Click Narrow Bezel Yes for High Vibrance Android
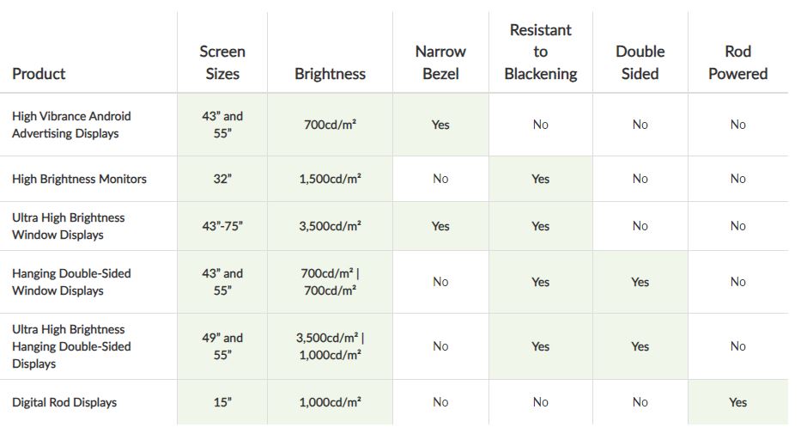Image resolution: width=801 pixels, height=446 pixels. click(440, 125)
